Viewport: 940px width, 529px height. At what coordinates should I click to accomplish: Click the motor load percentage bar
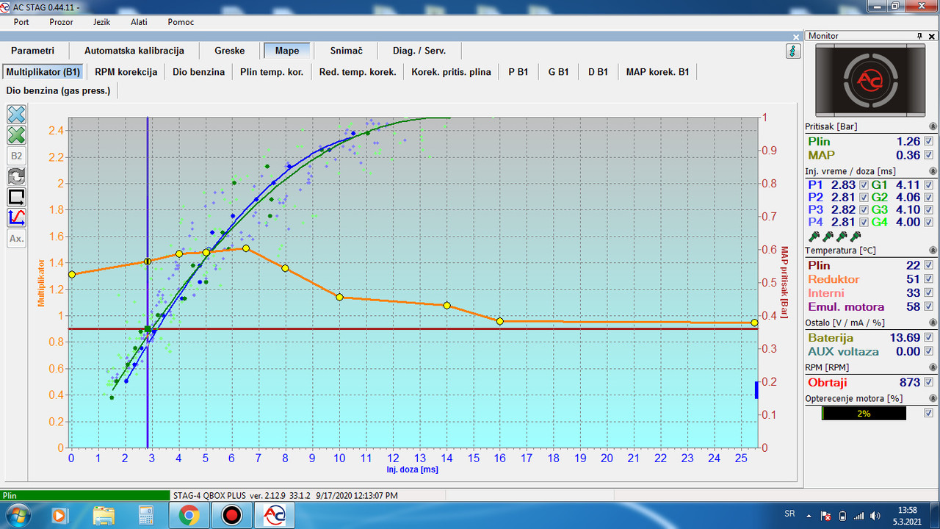click(x=864, y=414)
